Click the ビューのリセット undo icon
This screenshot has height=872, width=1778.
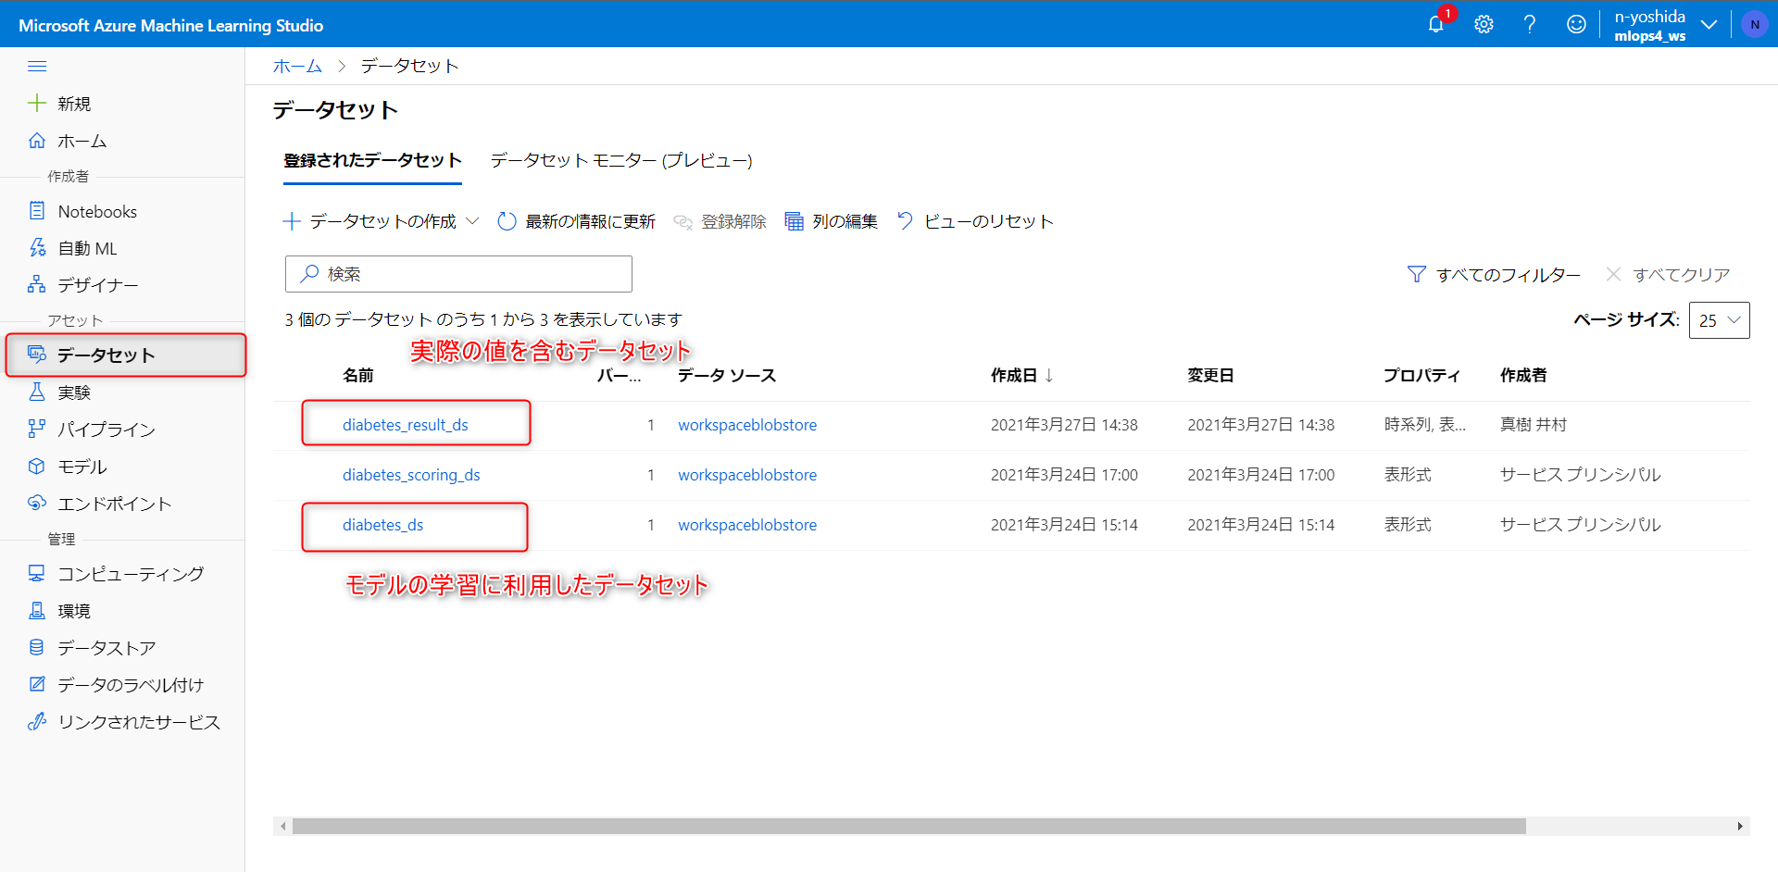click(x=906, y=221)
